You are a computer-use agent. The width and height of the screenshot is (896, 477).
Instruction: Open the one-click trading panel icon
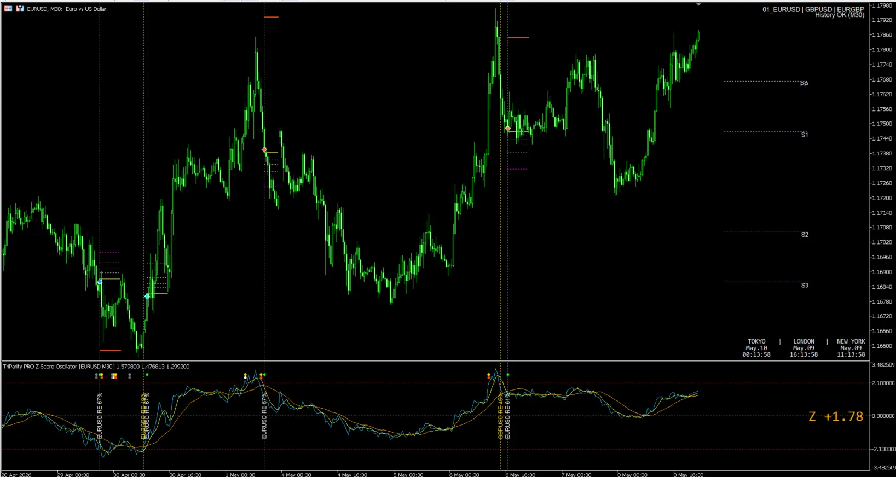tap(8, 9)
